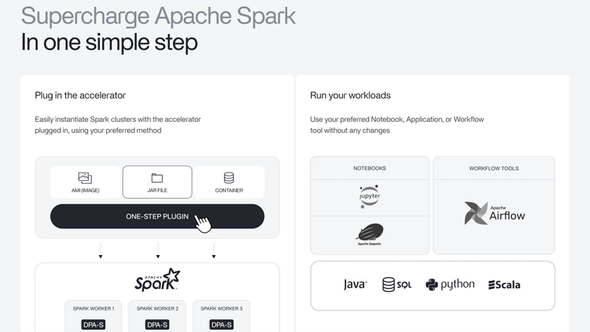Click the Container database icon
590x332 pixels.
[x=229, y=178]
